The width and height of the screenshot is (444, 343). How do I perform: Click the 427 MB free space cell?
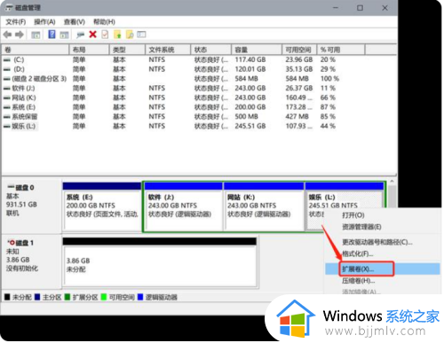coord(297,117)
